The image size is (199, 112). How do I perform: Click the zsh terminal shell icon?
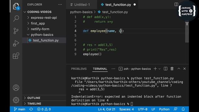120,69
